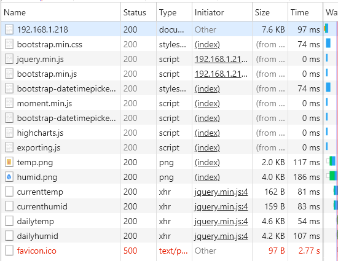Click the red 500 status of favicon.ico

pyautogui.click(x=130, y=251)
